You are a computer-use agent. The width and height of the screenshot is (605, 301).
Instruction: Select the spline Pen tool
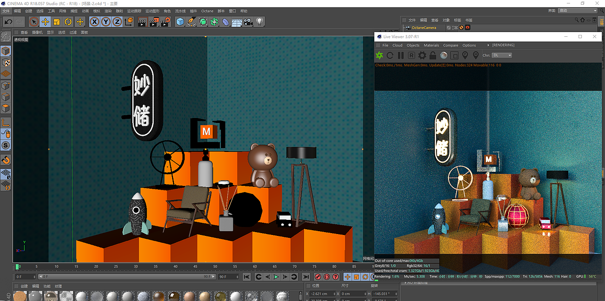coord(191,22)
